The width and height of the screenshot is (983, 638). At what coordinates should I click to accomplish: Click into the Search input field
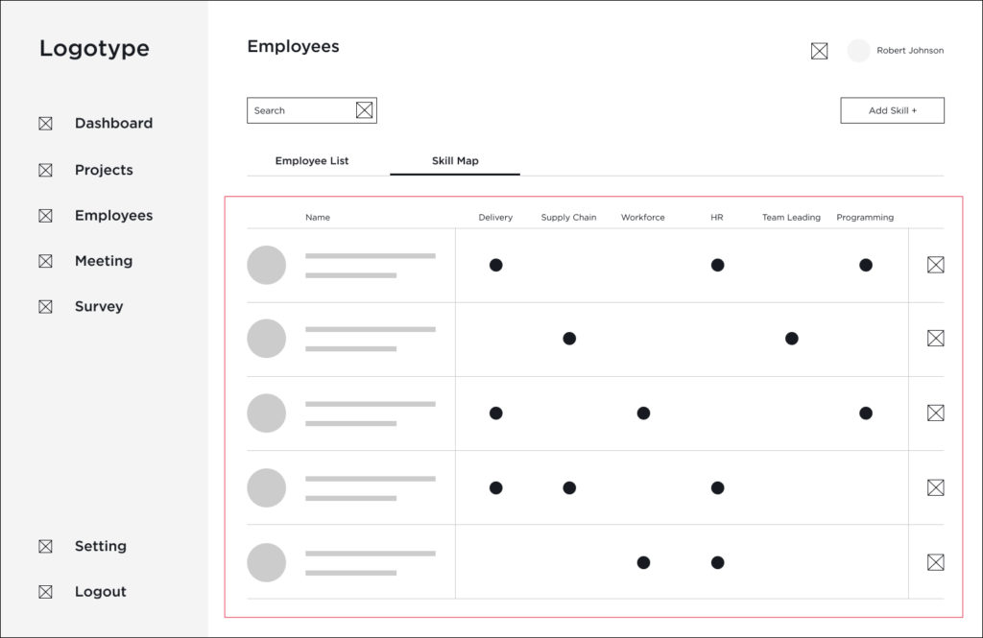[x=300, y=110]
